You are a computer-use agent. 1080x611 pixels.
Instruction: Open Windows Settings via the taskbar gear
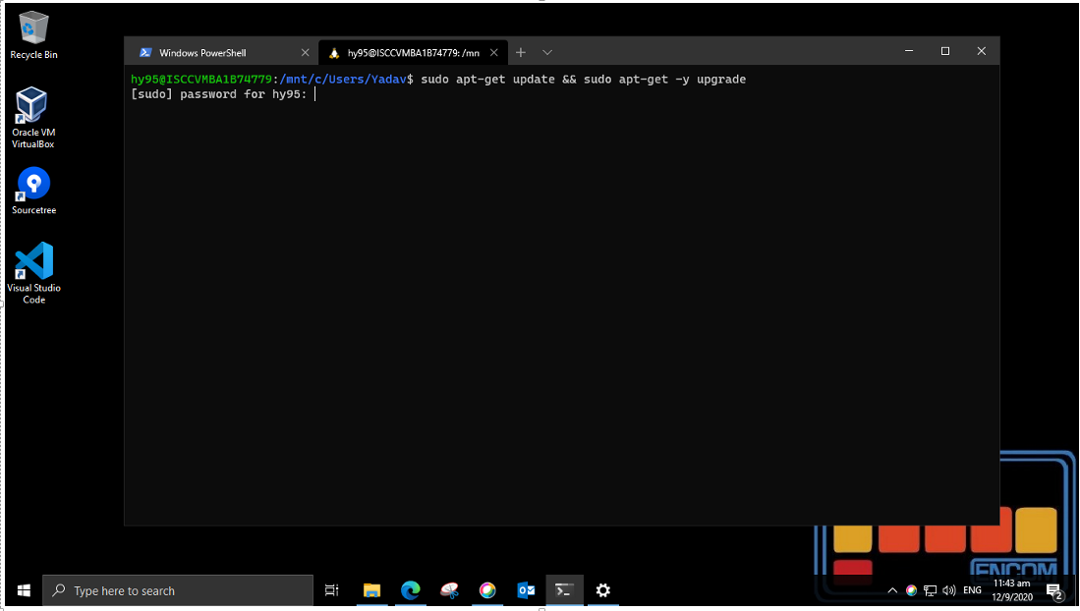602,590
